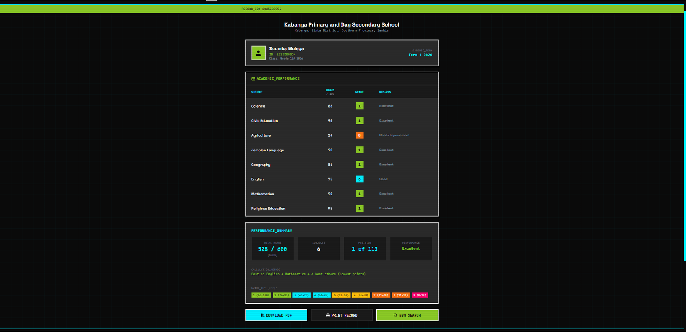Click the grade 1 badge for Civic Education
686x332 pixels.
[x=359, y=120]
